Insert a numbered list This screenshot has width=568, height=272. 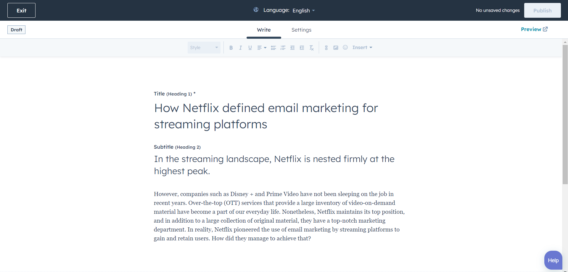pyautogui.click(x=283, y=48)
